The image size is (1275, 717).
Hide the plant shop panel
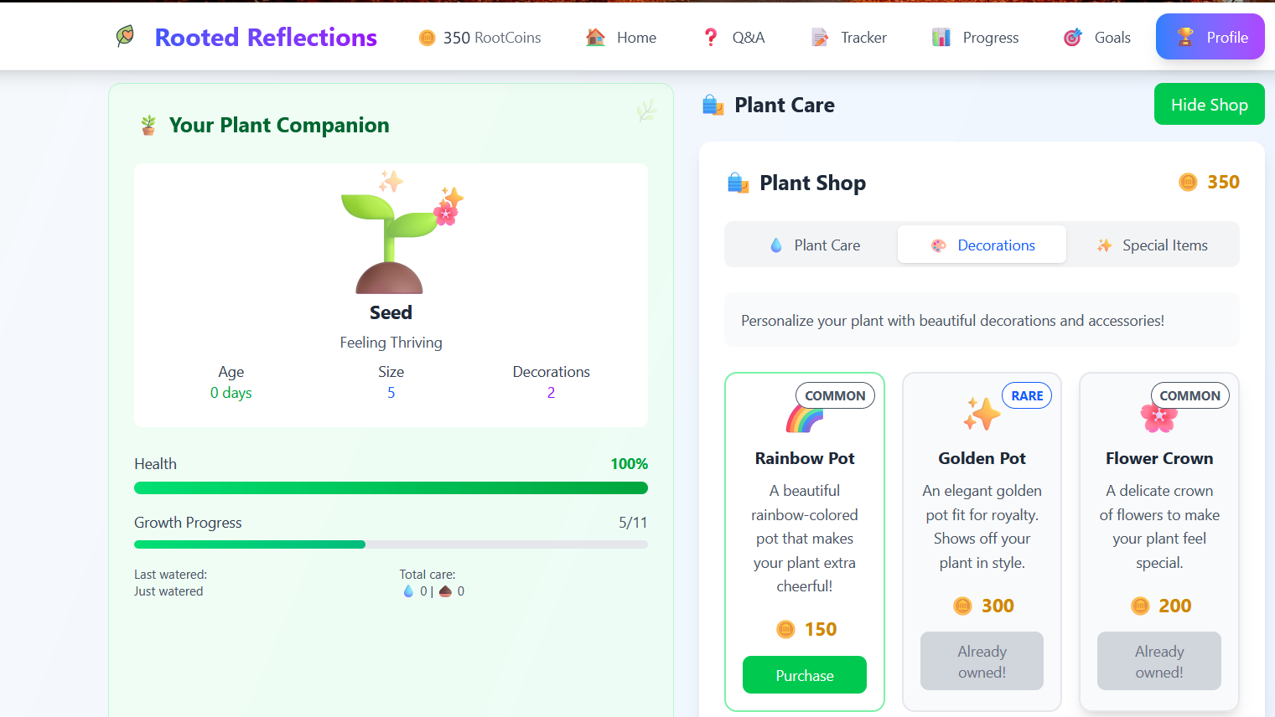point(1209,105)
